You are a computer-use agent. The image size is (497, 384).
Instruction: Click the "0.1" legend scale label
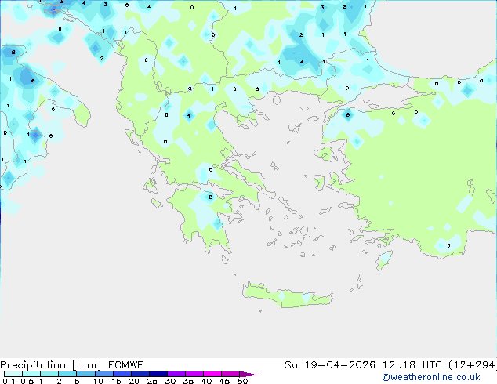[x=9, y=381]
